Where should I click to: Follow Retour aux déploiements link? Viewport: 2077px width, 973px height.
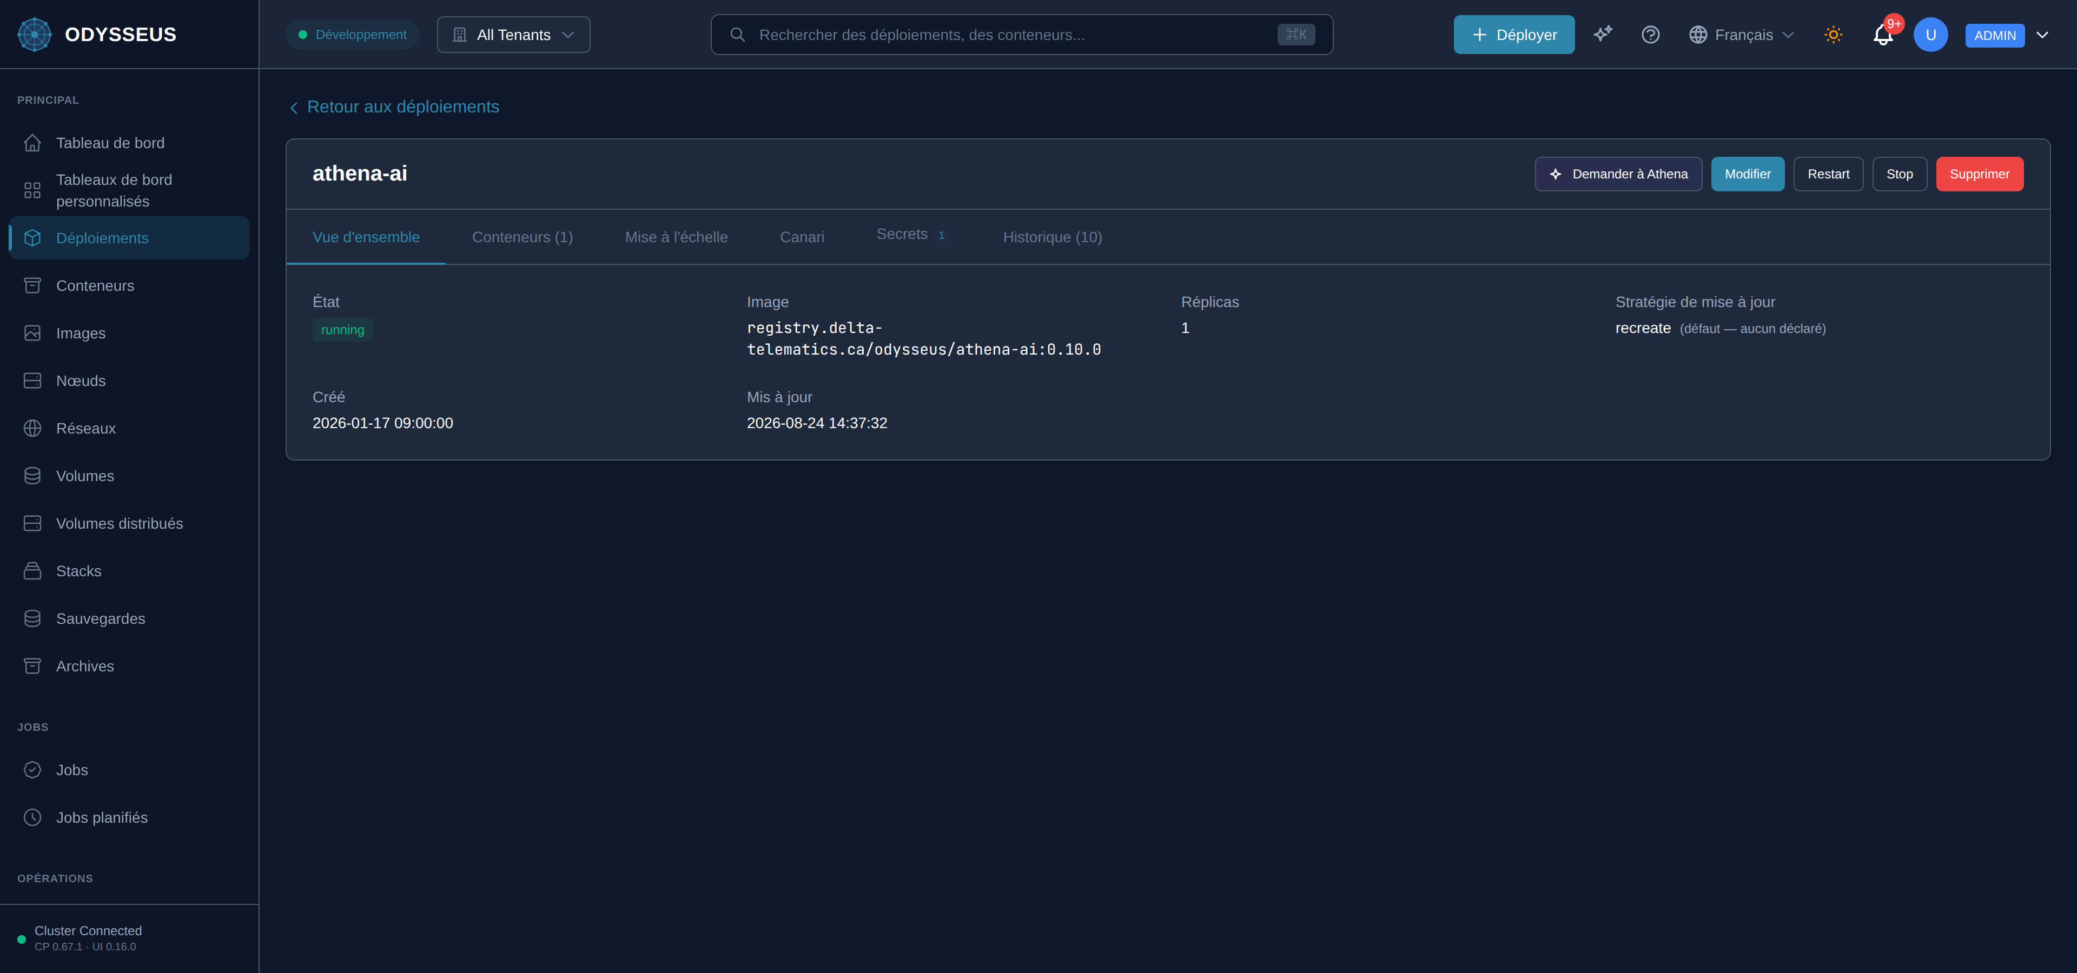(x=394, y=107)
